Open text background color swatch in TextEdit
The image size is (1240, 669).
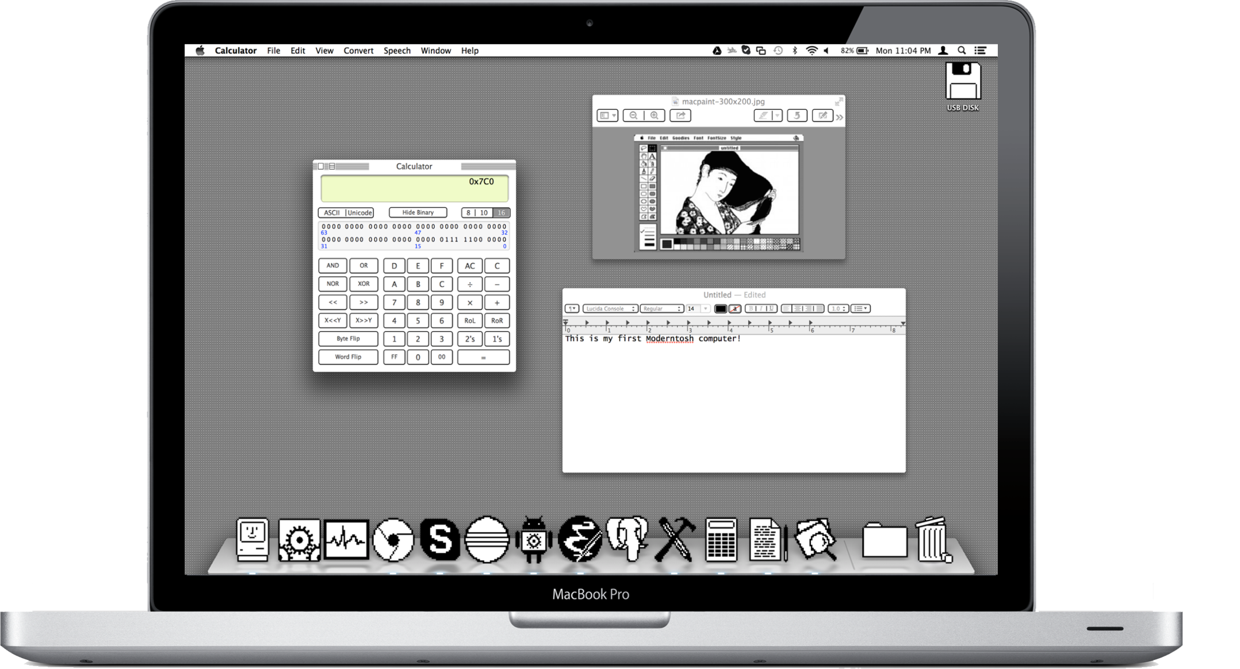tap(734, 309)
